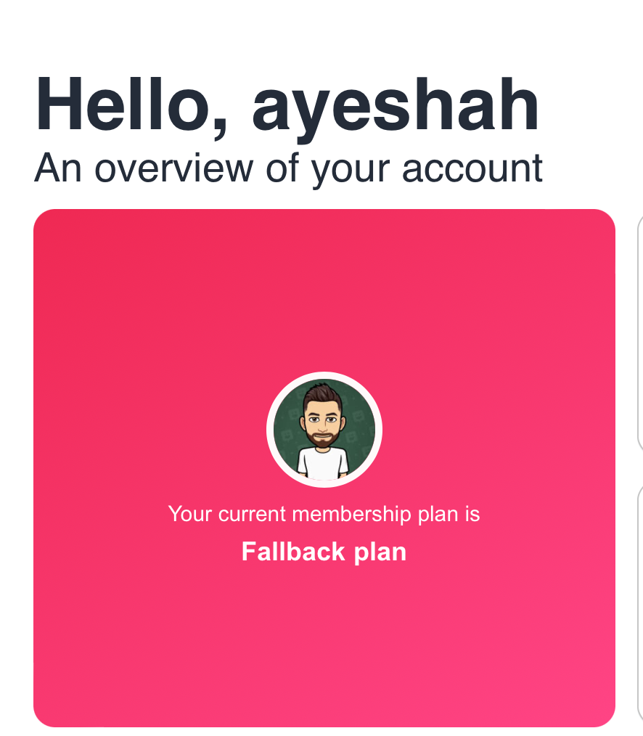Image resolution: width=643 pixels, height=736 pixels.
Task: Select the current membership plan text
Action: tap(324, 513)
